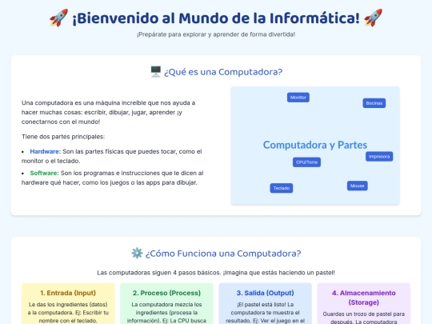Click the '4. Almacenamiento (Storage)' card heading

(364, 298)
